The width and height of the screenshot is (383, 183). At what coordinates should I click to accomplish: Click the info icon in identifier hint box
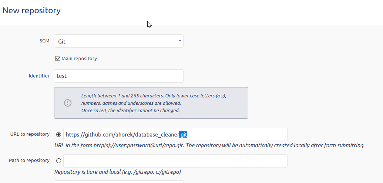click(68, 103)
